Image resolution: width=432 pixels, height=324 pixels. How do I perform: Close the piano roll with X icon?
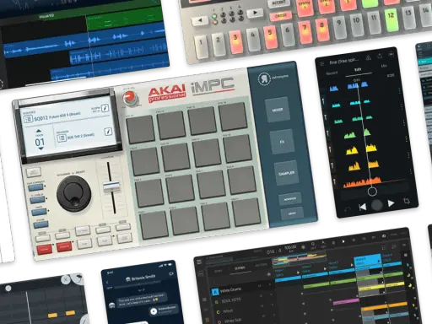[x=65, y=279]
